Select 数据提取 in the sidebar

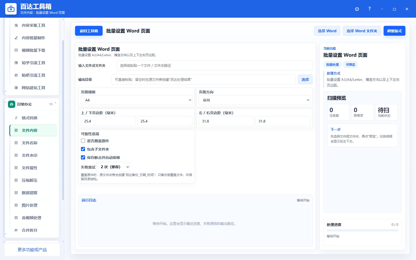(33, 193)
